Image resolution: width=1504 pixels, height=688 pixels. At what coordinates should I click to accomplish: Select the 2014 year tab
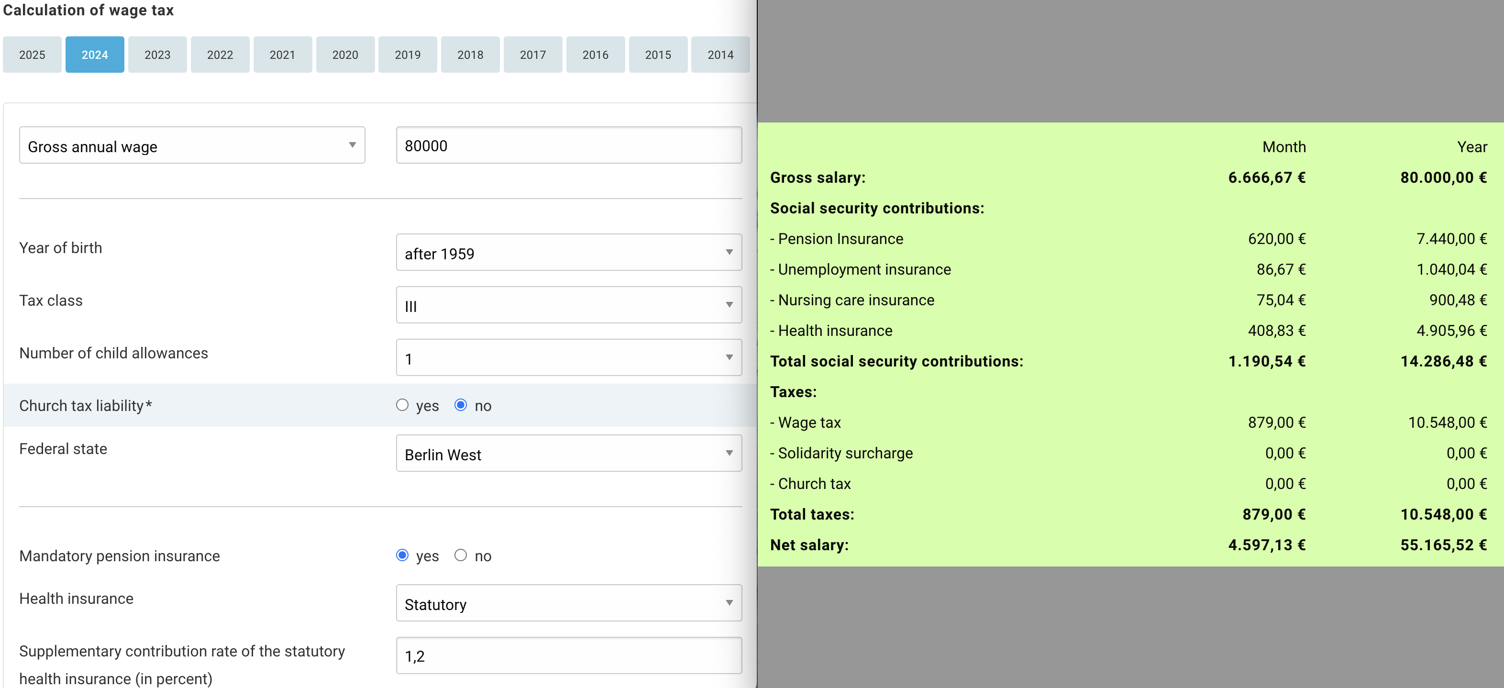coord(720,55)
